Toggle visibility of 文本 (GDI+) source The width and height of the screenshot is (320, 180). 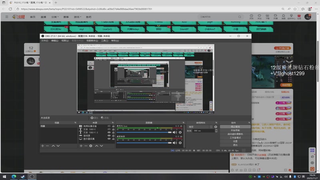pyautogui.click(x=109, y=129)
